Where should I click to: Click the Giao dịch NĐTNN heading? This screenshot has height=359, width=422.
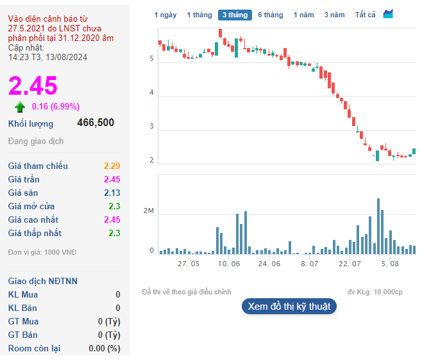[42, 281]
